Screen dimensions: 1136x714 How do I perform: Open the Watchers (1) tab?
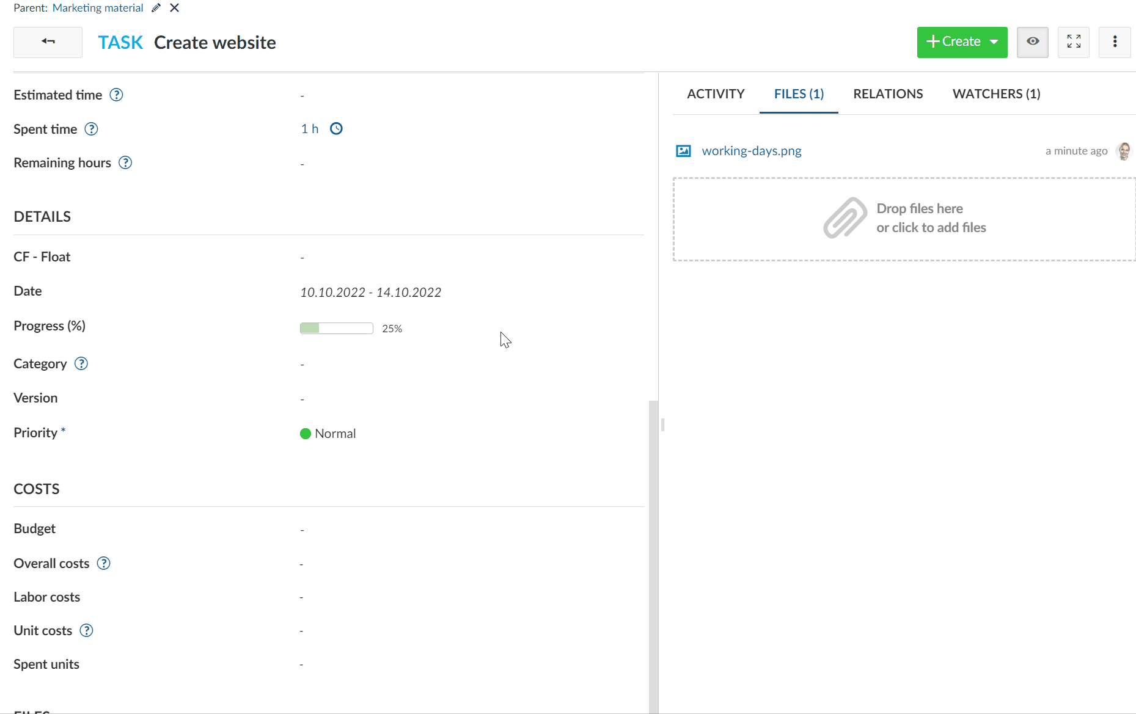point(996,94)
